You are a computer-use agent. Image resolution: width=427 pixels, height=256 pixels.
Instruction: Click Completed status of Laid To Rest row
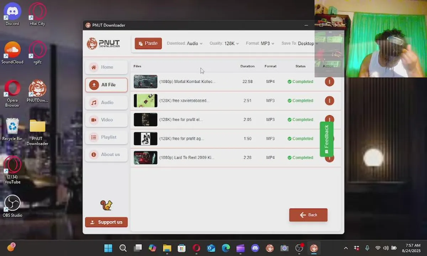click(300, 158)
